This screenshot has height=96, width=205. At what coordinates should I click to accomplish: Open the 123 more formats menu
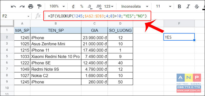tap(109, 6)
